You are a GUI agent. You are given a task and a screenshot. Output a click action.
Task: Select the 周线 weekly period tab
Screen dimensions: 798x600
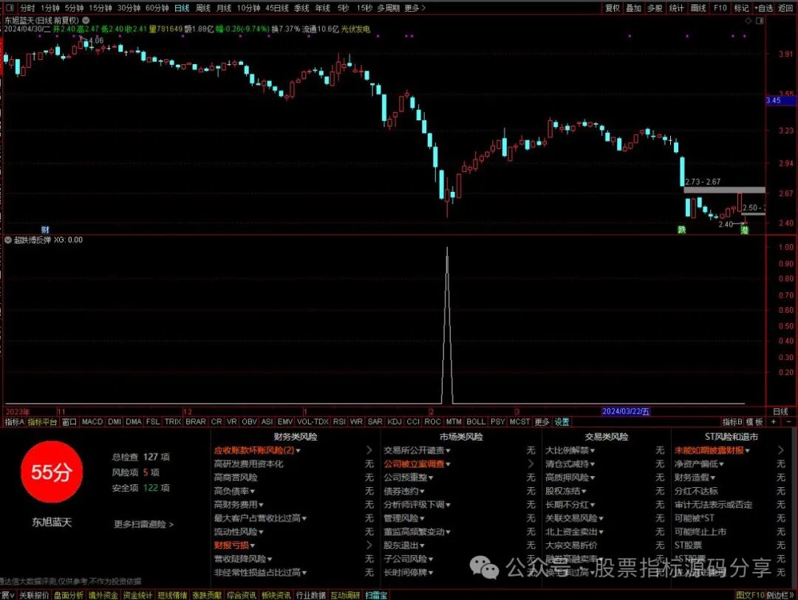202,8
